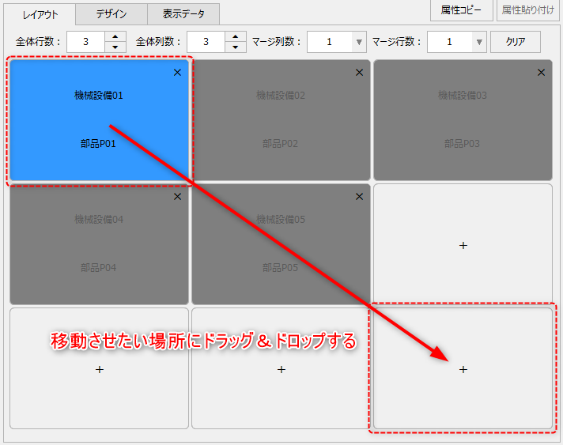Click plus in bottom-right empty cell

click(463, 369)
